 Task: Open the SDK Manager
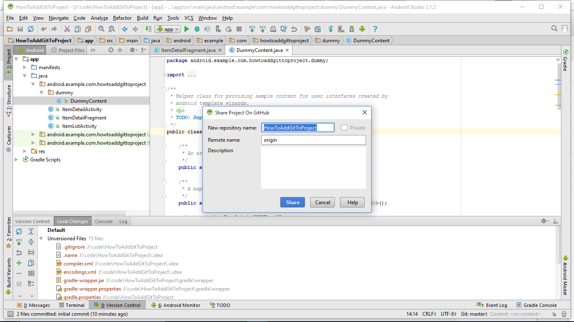tap(351, 29)
